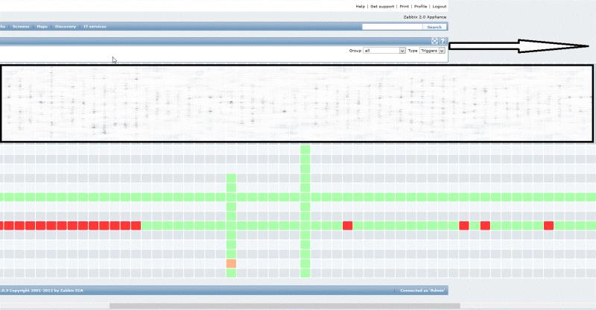Open the IT services menu item
Viewport: 596px width, 310px height.
[x=95, y=27]
